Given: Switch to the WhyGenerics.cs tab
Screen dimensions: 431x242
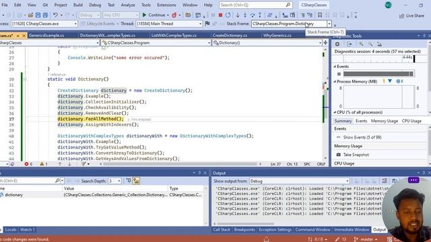Looking at the screenshot, I should [277, 36].
